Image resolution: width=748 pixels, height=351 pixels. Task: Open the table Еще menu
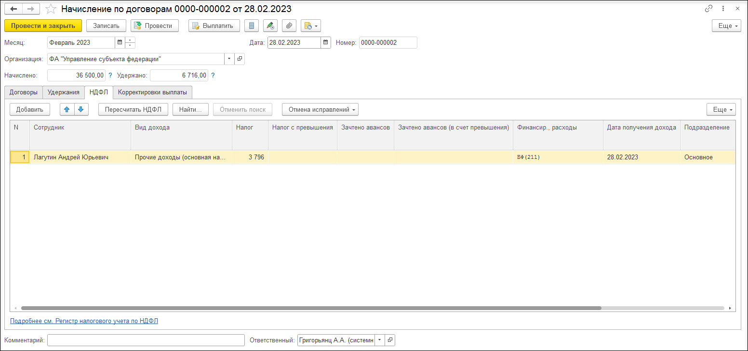[x=721, y=109]
